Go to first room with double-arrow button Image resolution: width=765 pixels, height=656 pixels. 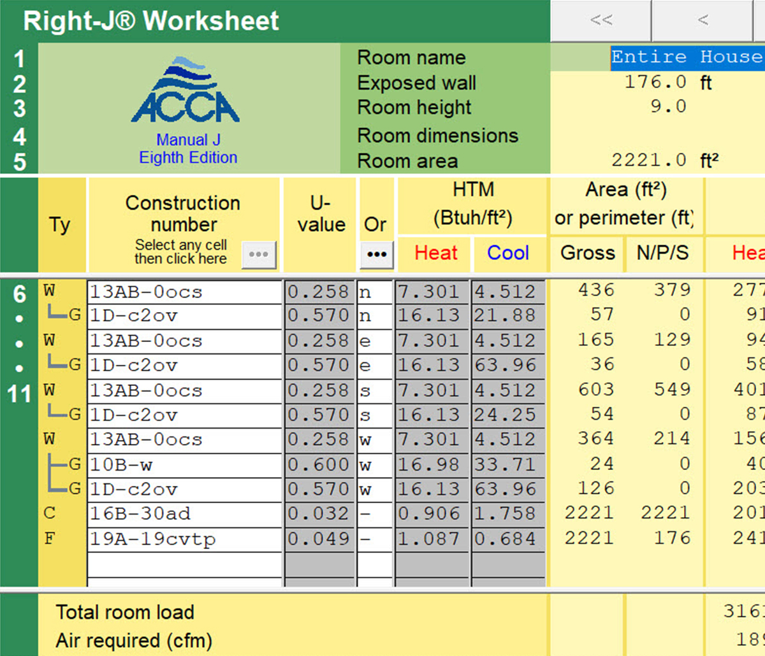tap(601, 20)
